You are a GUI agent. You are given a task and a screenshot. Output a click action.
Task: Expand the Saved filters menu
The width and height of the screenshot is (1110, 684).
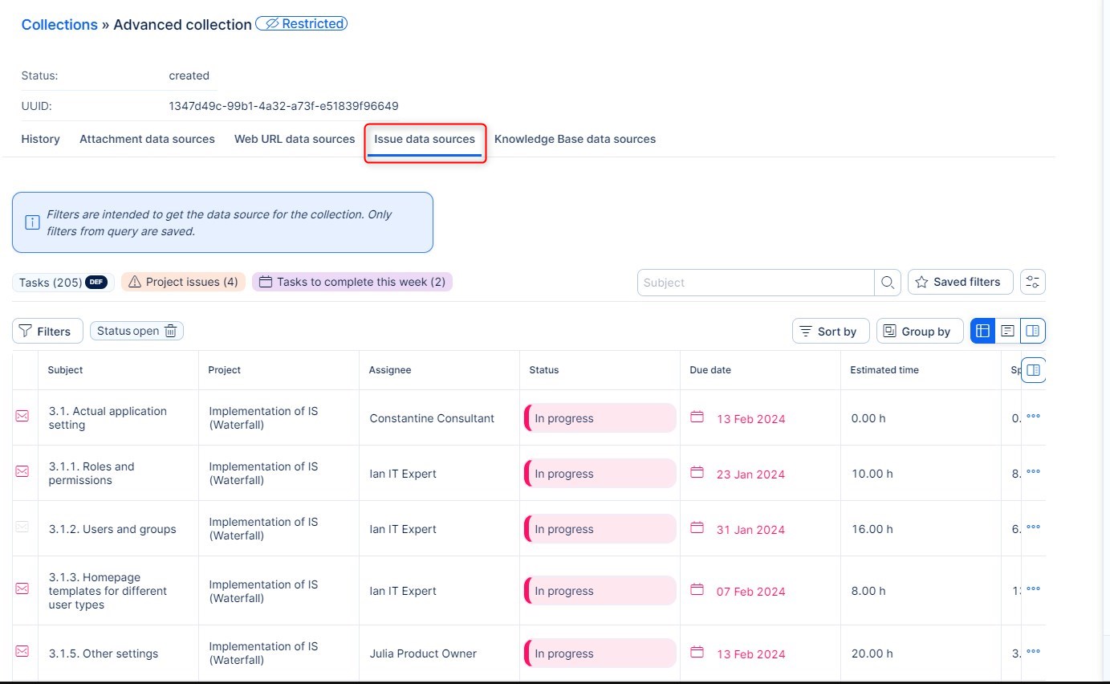coord(960,283)
